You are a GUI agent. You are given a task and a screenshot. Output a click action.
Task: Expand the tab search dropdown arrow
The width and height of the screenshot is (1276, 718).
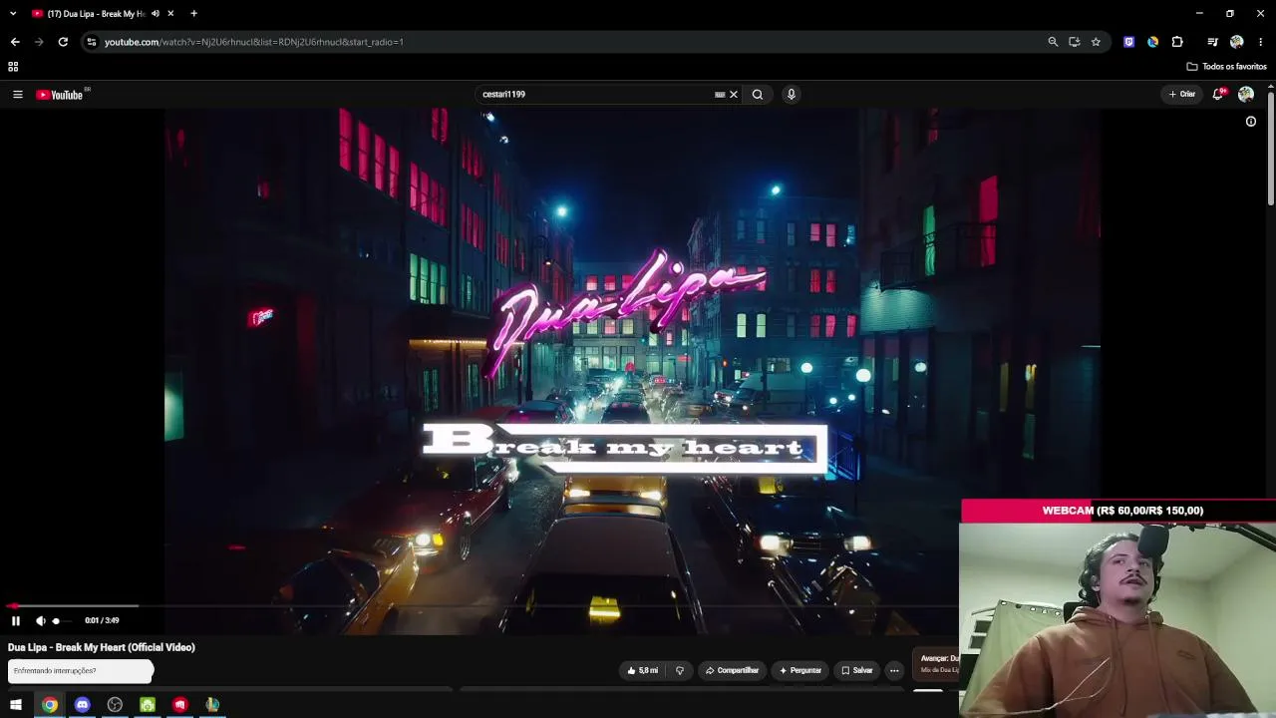(13, 14)
